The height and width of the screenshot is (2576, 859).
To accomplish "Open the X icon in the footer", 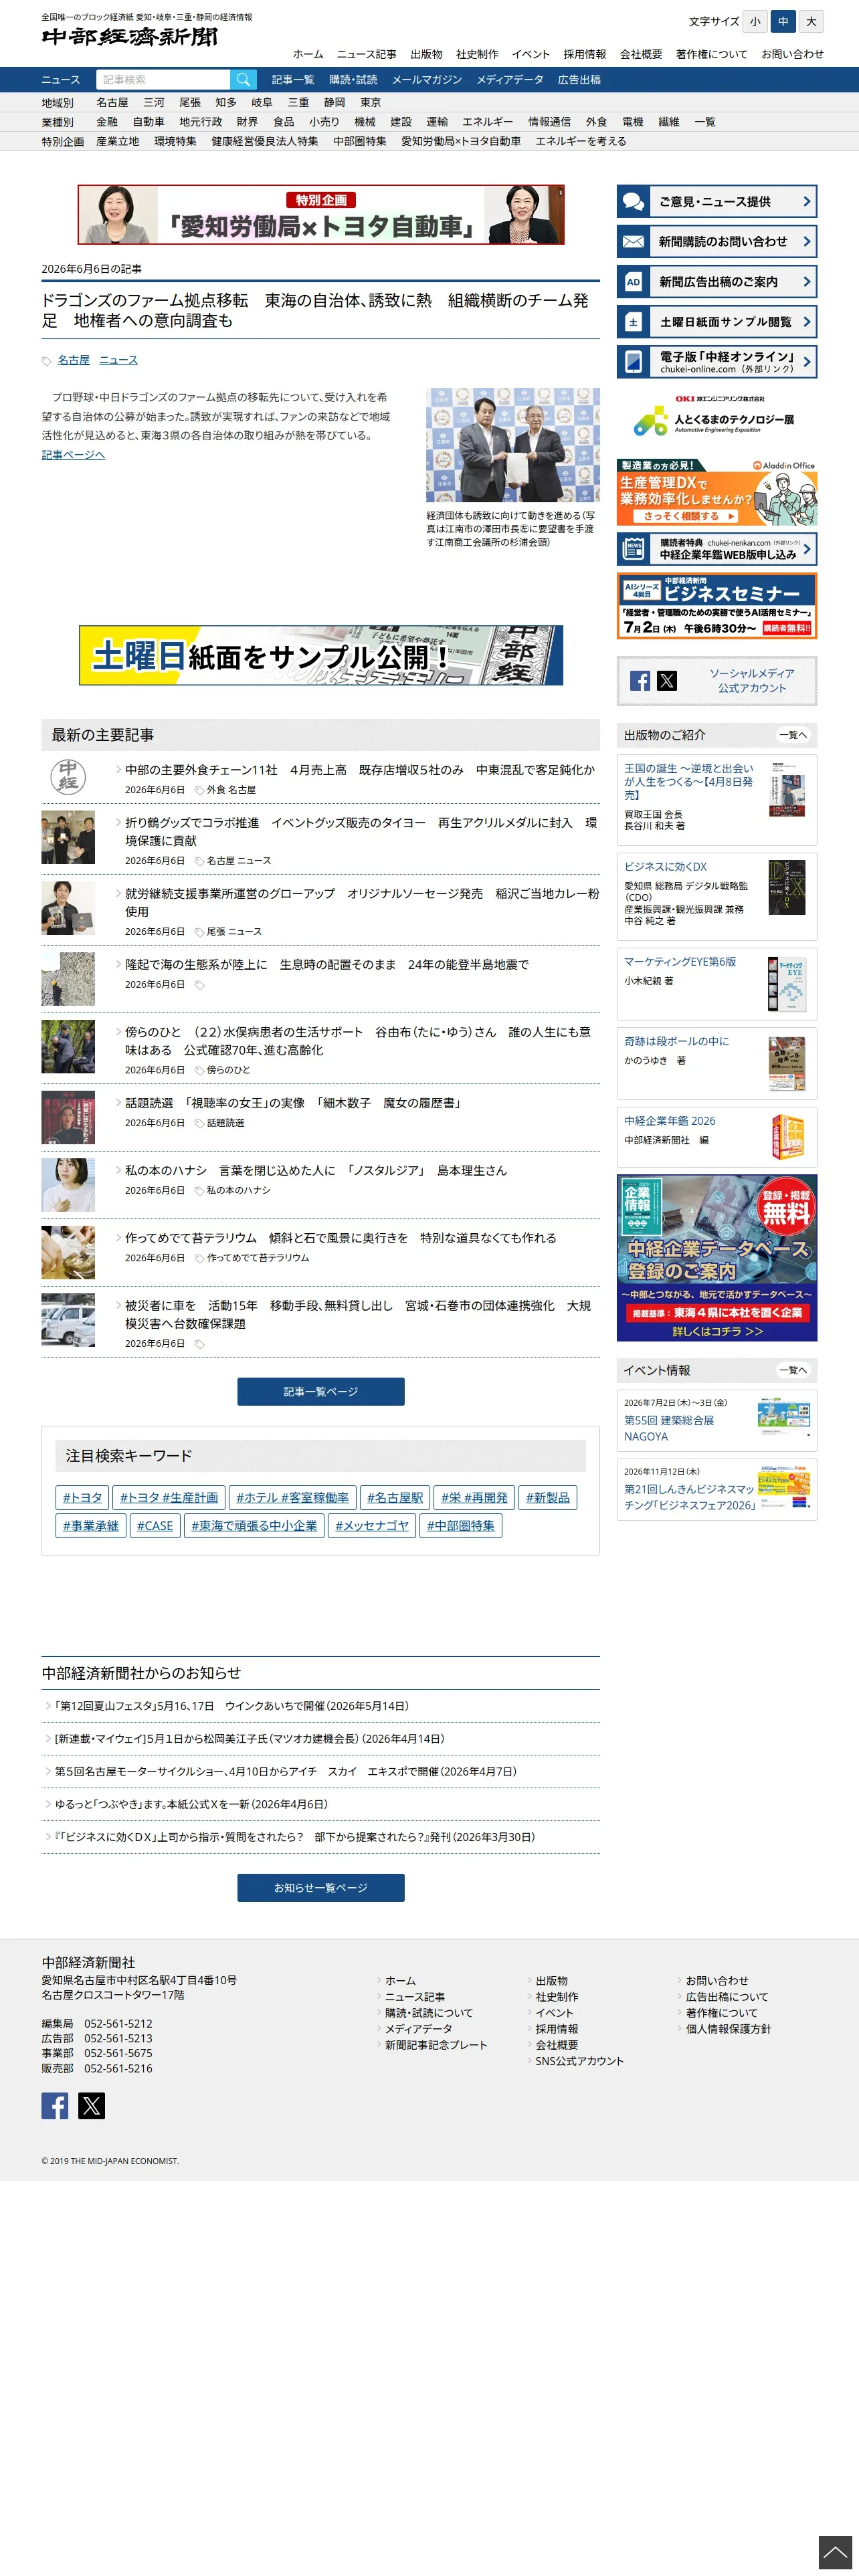I will [91, 2105].
